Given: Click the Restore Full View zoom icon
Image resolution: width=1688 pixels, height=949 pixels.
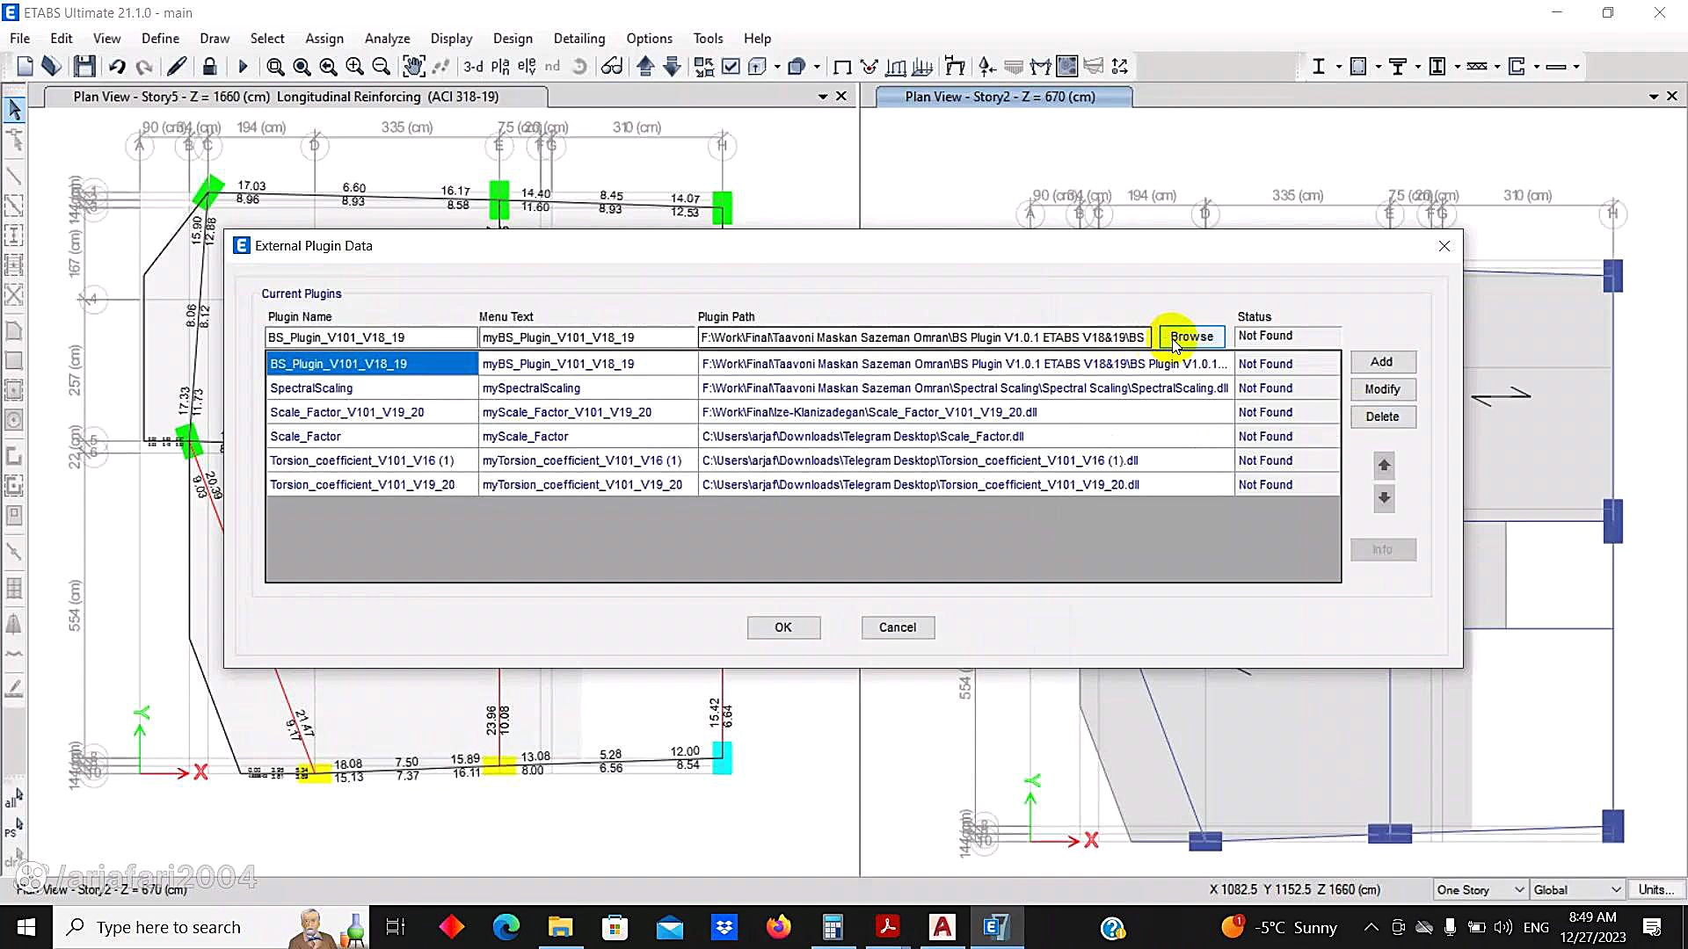Looking at the screenshot, I should click(x=302, y=66).
